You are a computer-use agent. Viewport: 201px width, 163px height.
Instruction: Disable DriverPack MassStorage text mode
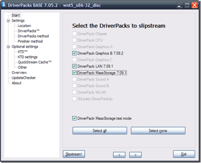point(74,118)
